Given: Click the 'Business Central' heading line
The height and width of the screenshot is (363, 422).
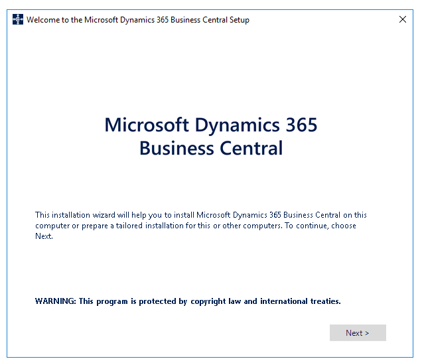Looking at the screenshot, I should [211, 148].
